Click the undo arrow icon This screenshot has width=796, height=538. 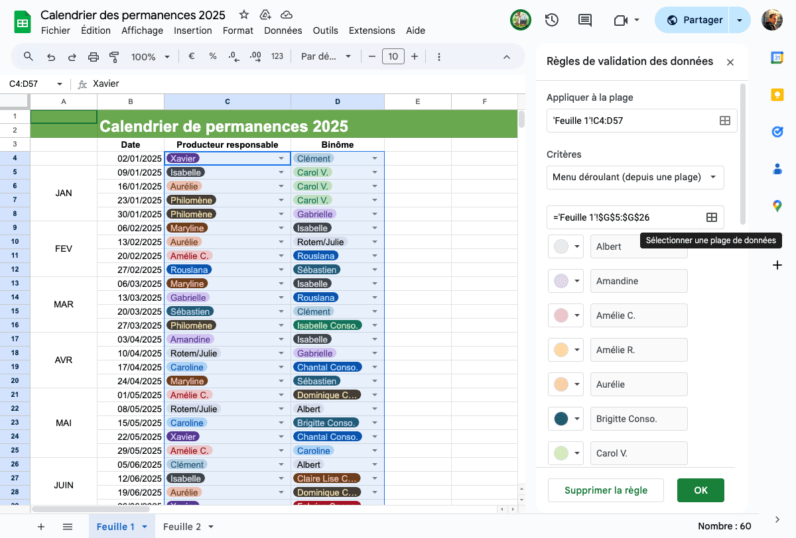(51, 57)
